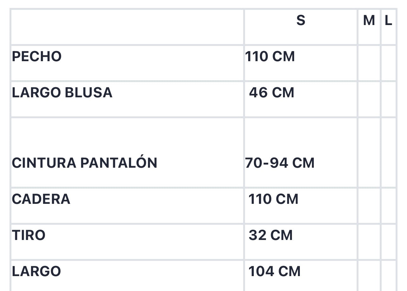Click the empty M cell for PECHO
This screenshot has height=291, width=407.
coord(369,63)
